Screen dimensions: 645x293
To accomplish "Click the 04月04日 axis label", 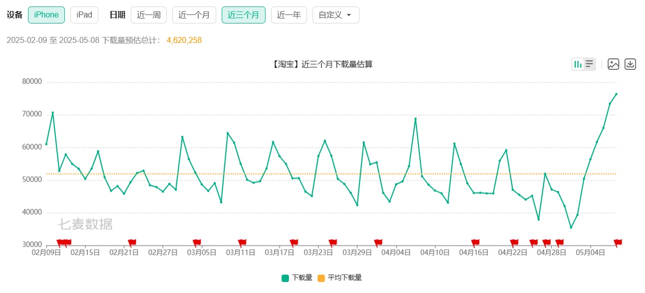I will (x=396, y=253).
